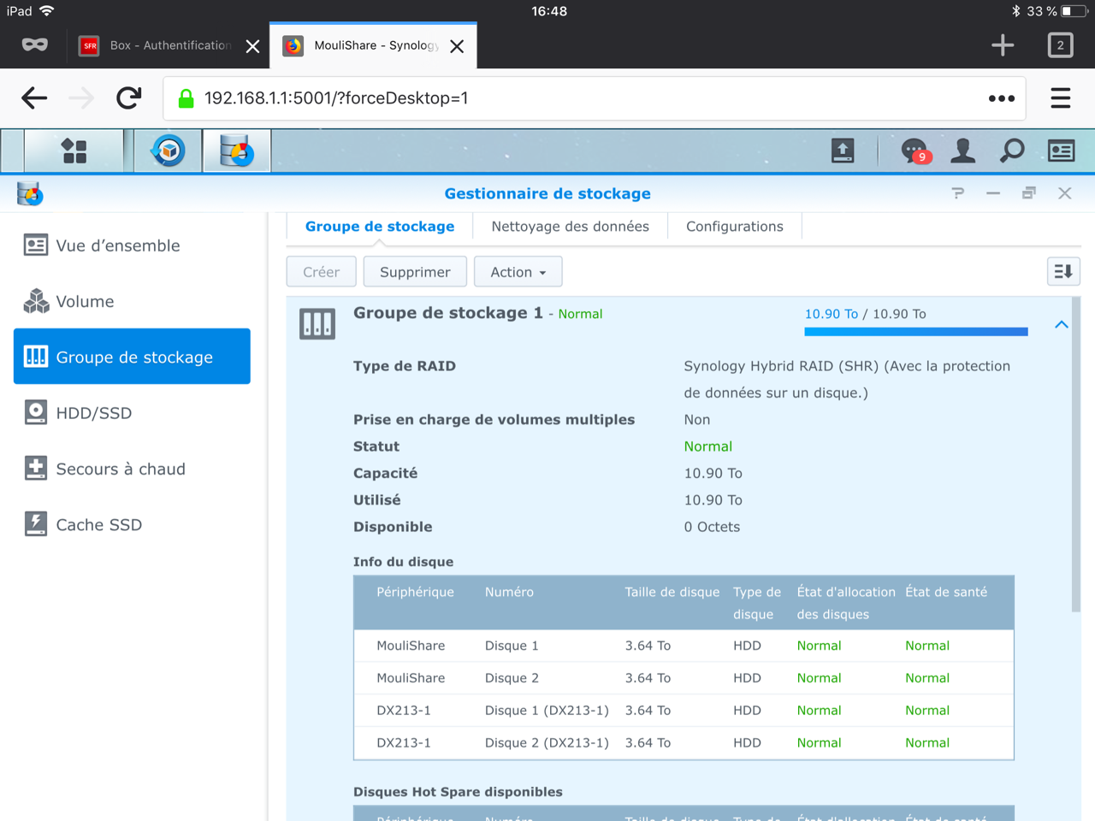This screenshot has height=821, width=1095.
Task: Add a new browser tab
Action: [1003, 45]
